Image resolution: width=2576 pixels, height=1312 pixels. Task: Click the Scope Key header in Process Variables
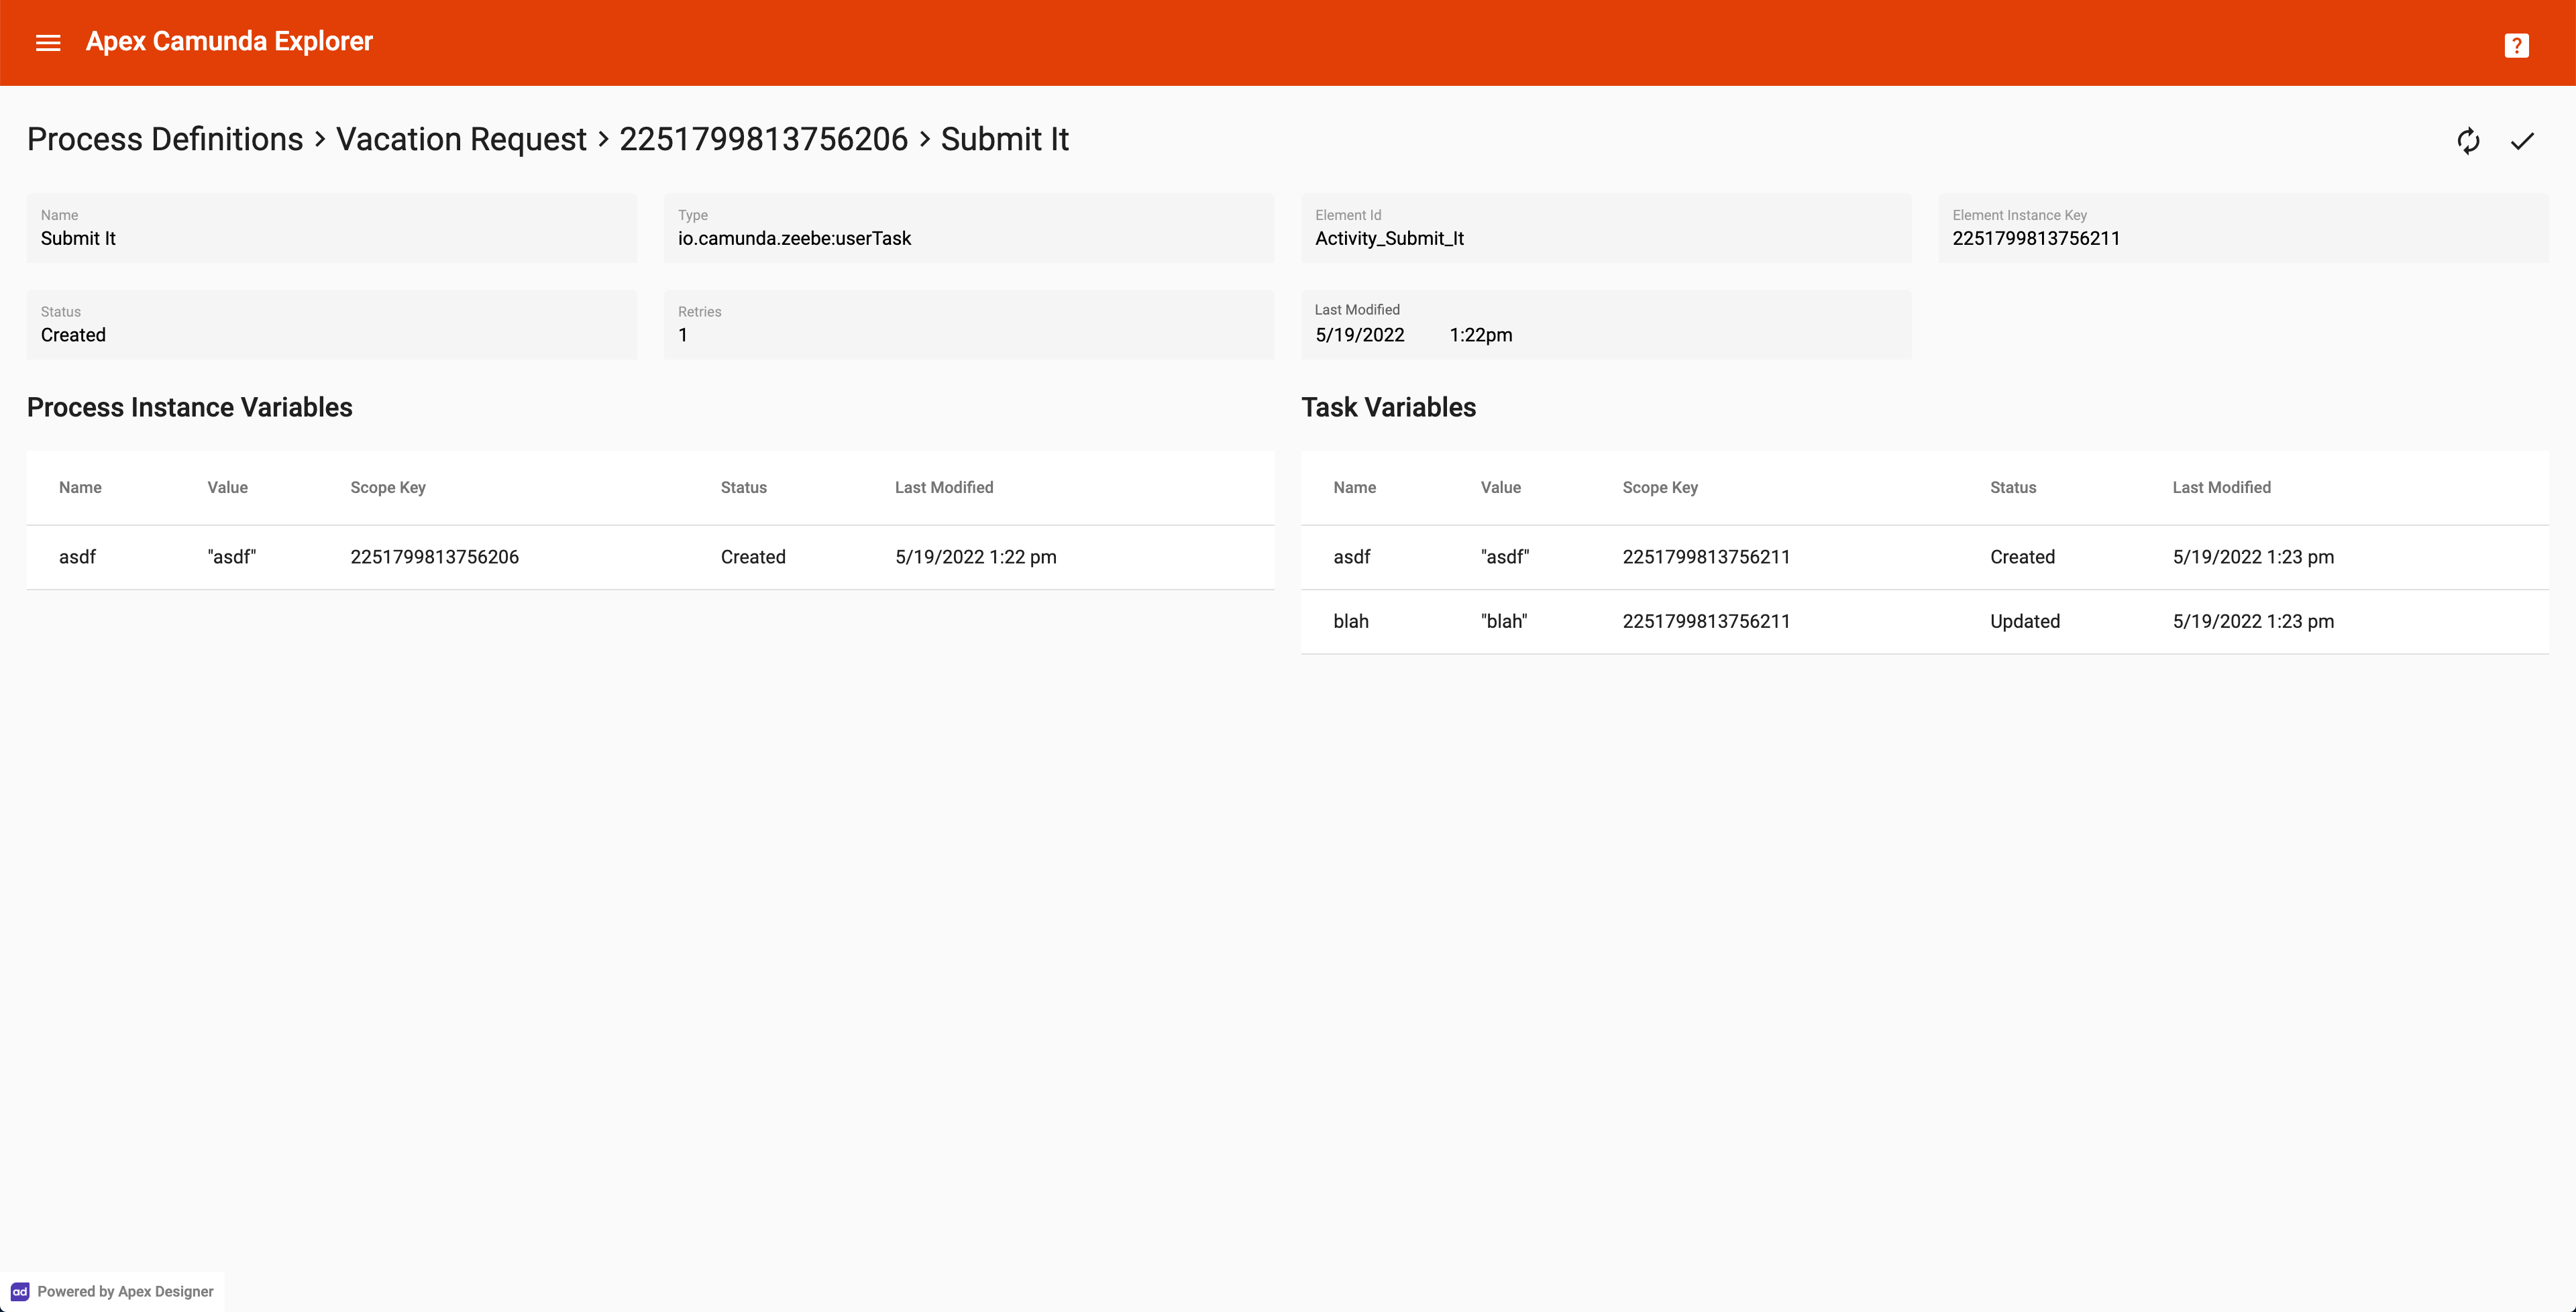pyautogui.click(x=386, y=487)
